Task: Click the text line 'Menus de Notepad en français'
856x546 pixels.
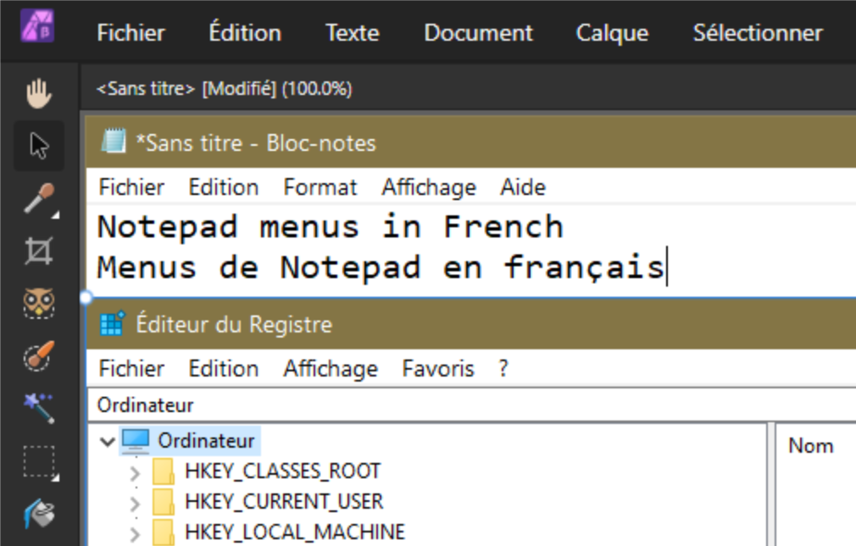Action: [381, 268]
